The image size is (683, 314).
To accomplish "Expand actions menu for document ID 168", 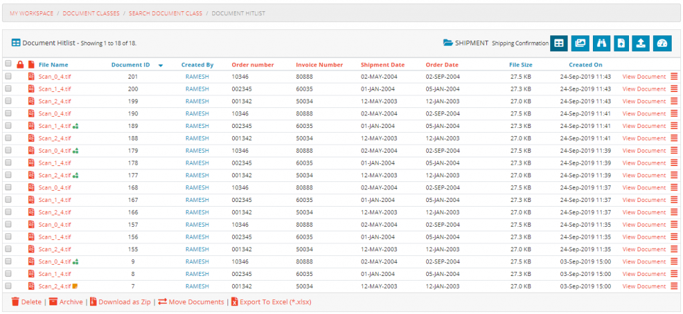I will tap(674, 187).
